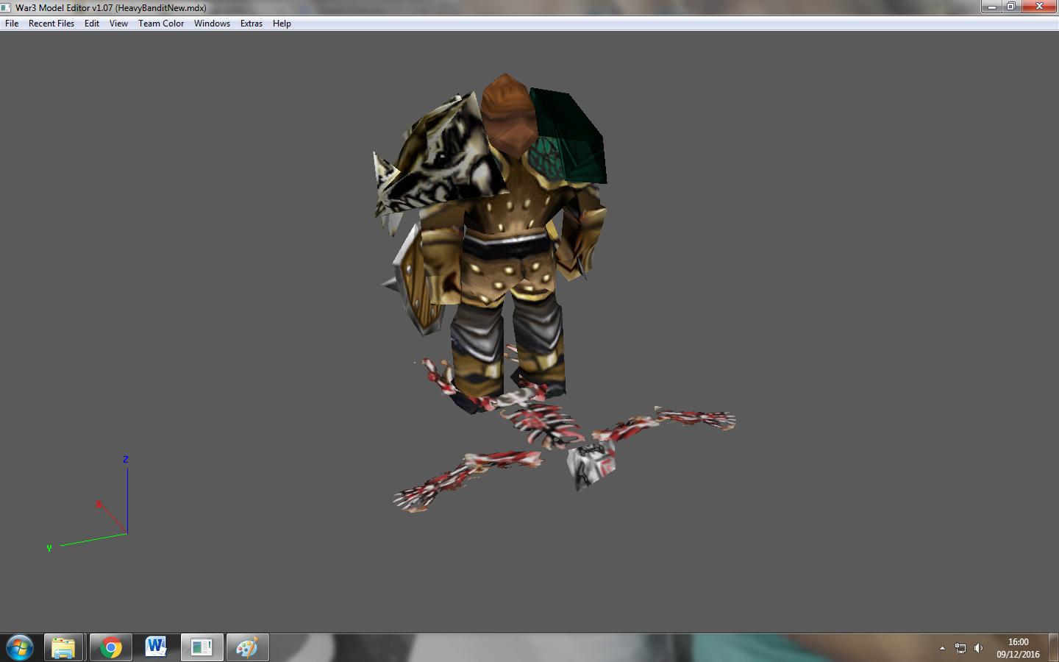Viewport: 1059px width, 662px height.
Task: Open the Help menu
Action: point(282,24)
